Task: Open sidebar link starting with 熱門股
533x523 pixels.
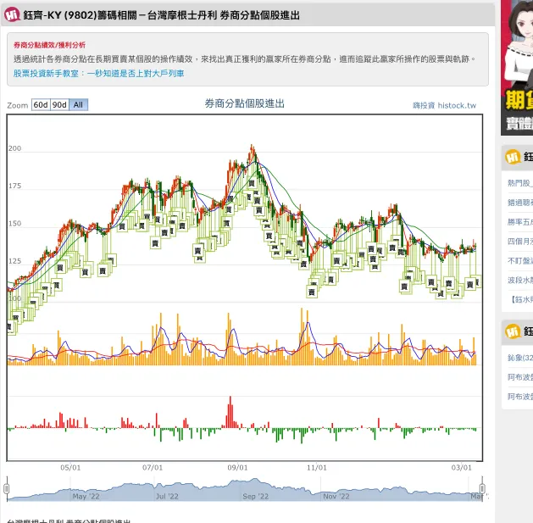Action: 520,183
